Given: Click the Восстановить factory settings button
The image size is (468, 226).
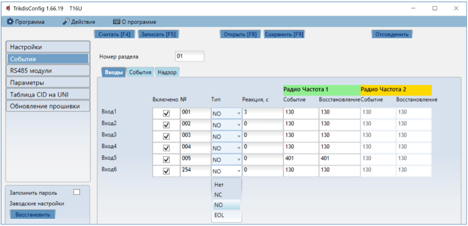Looking at the screenshot, I should point(33,215).
